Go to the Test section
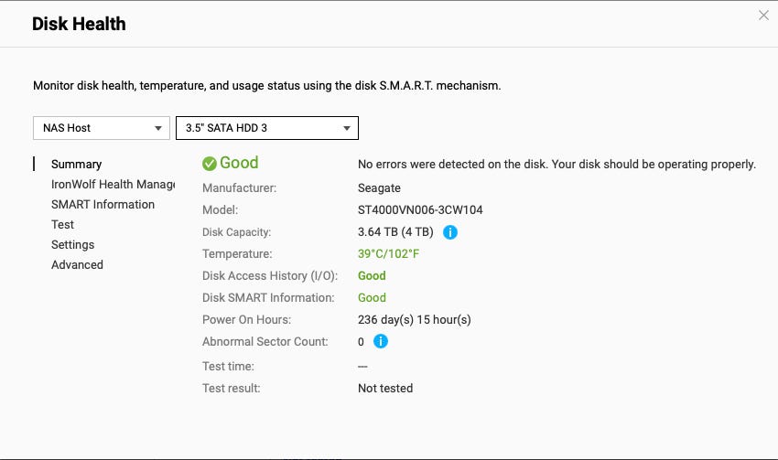This screenshot has height=460, width=778. coord(62,225)
